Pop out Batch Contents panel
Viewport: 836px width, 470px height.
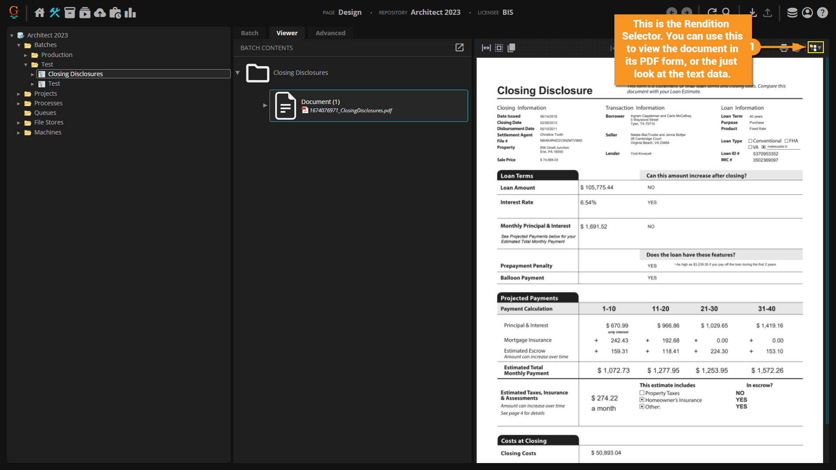coord(459,47)
